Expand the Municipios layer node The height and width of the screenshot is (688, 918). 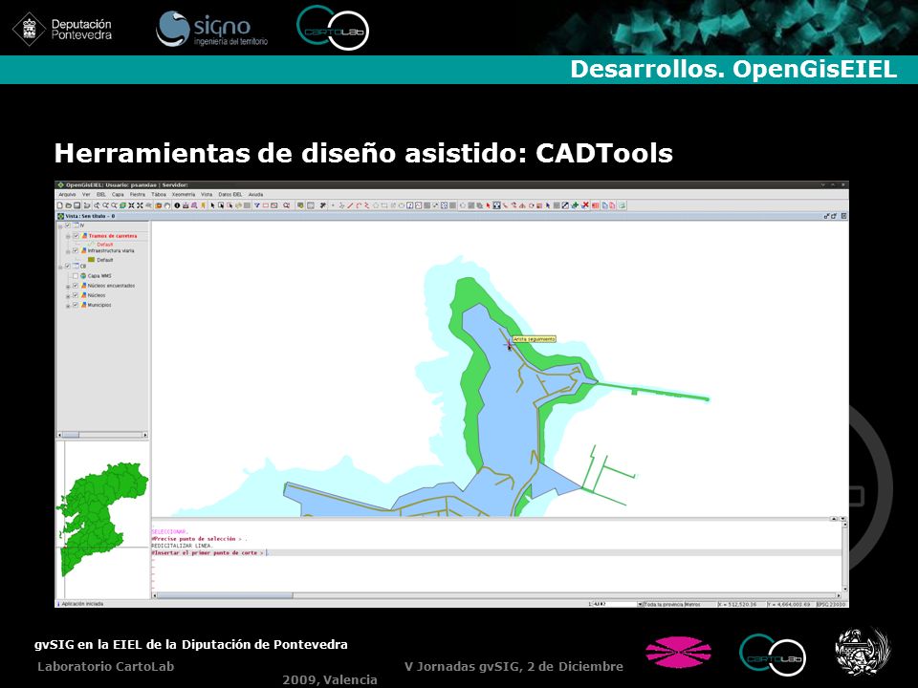click(68, 306)
